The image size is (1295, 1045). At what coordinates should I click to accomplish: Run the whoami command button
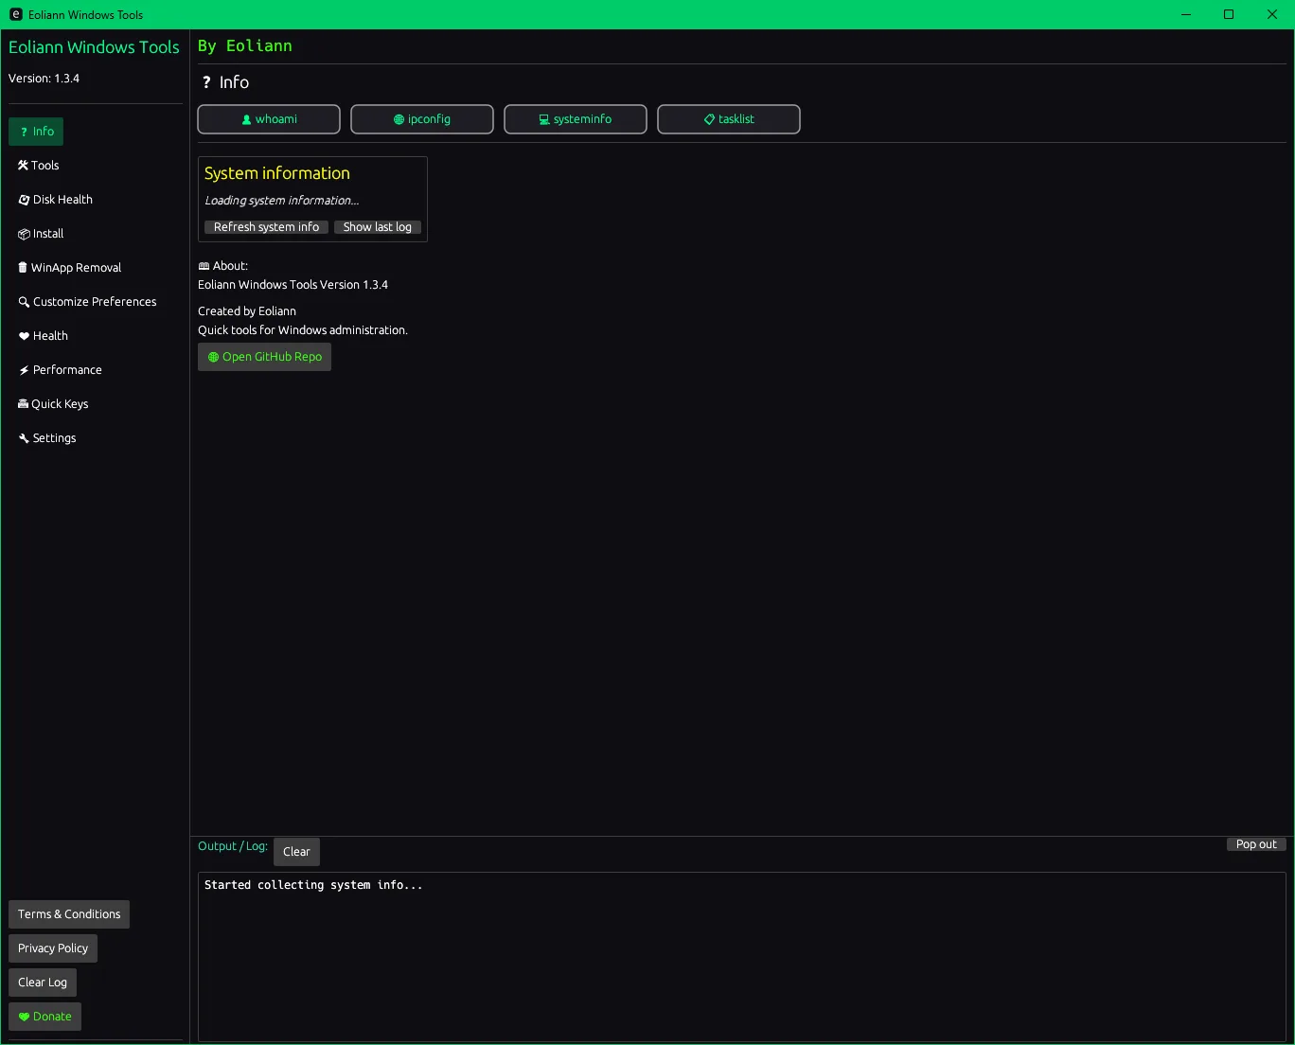click(x=269, y=119)
